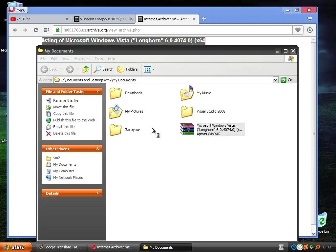The image size is (336, 252).
Task: Open the Views dropdown button
Action: (149, 70)
